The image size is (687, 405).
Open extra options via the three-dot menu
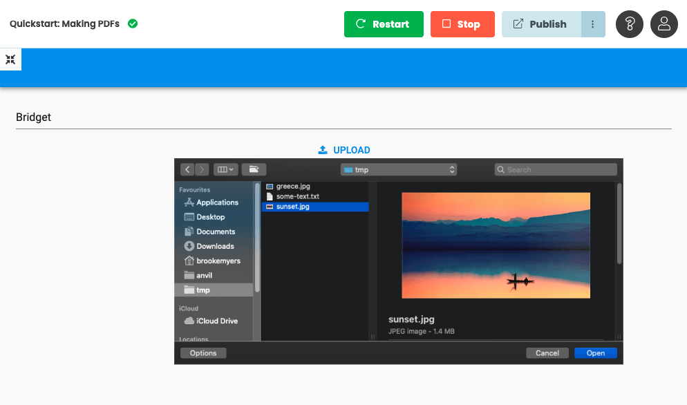pos(593,24)
